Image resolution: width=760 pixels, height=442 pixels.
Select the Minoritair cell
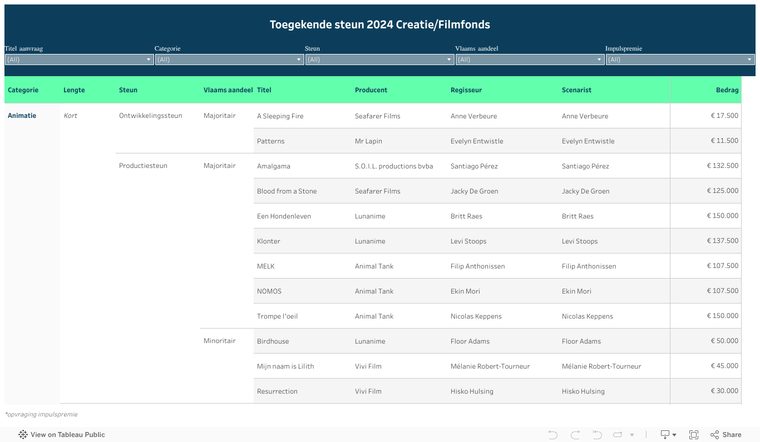(220, 341)
